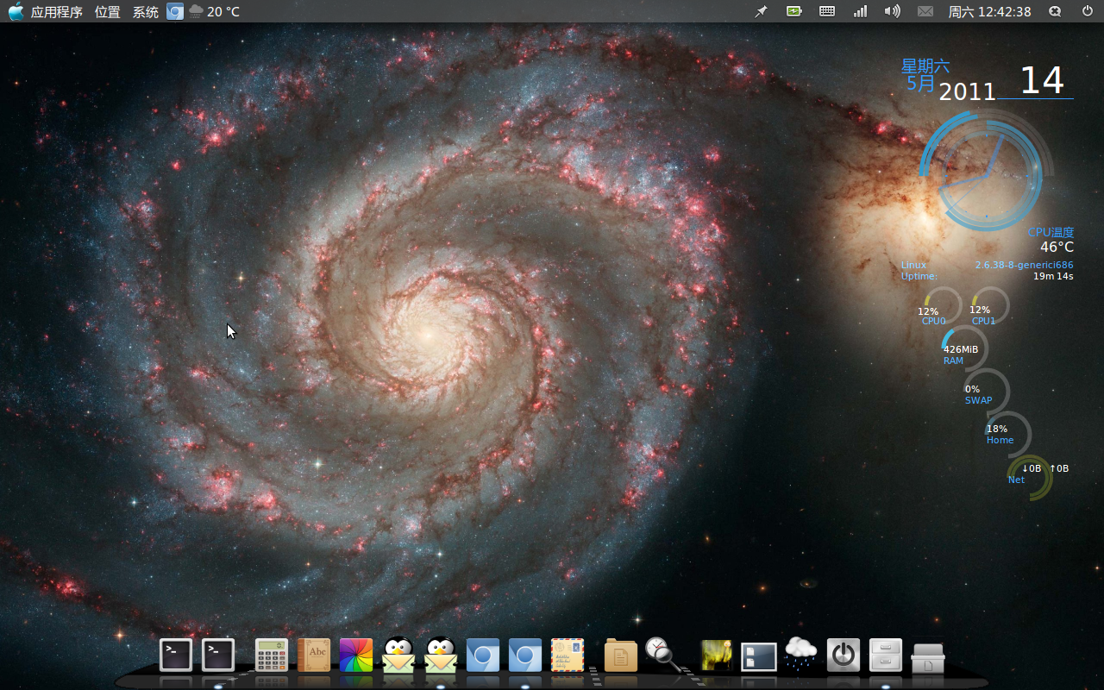
Task: Click the power button icon in the dock
Action: [844, 655]
